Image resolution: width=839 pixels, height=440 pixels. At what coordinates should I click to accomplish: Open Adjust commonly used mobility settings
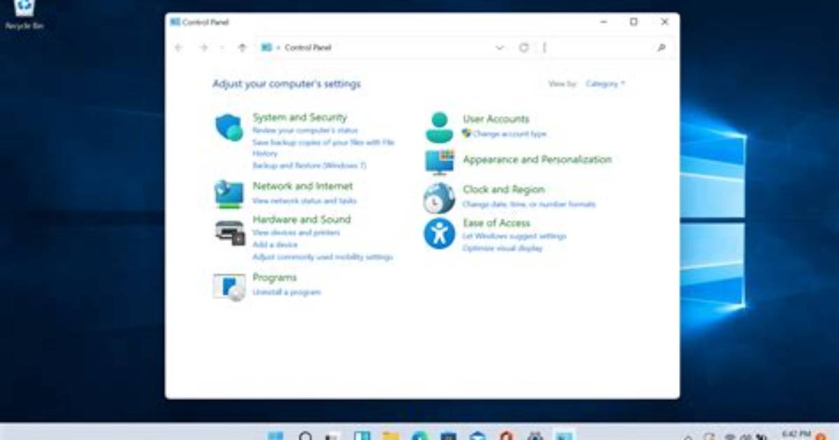click(322, 257)
